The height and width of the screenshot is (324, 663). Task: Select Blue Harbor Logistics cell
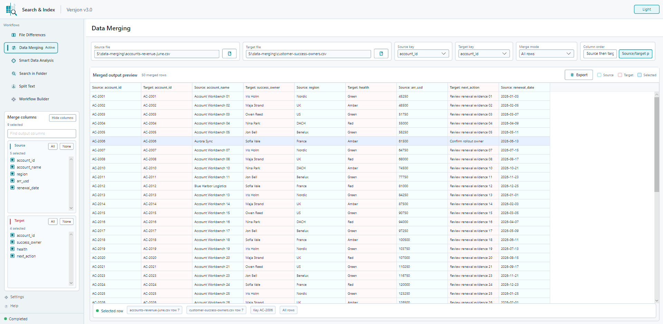point(218,186)
